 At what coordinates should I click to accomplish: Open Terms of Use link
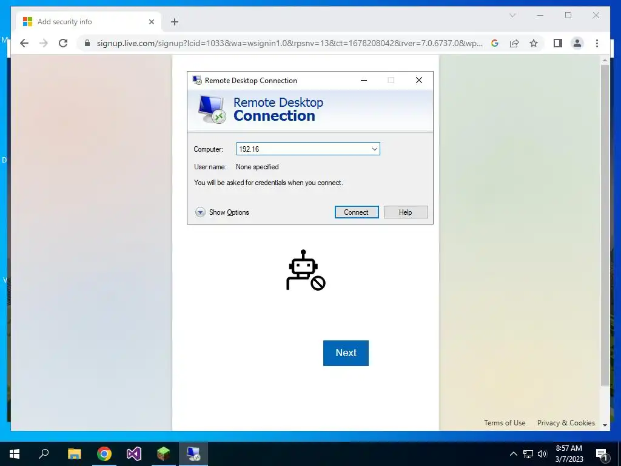click(x=505, y=423)
